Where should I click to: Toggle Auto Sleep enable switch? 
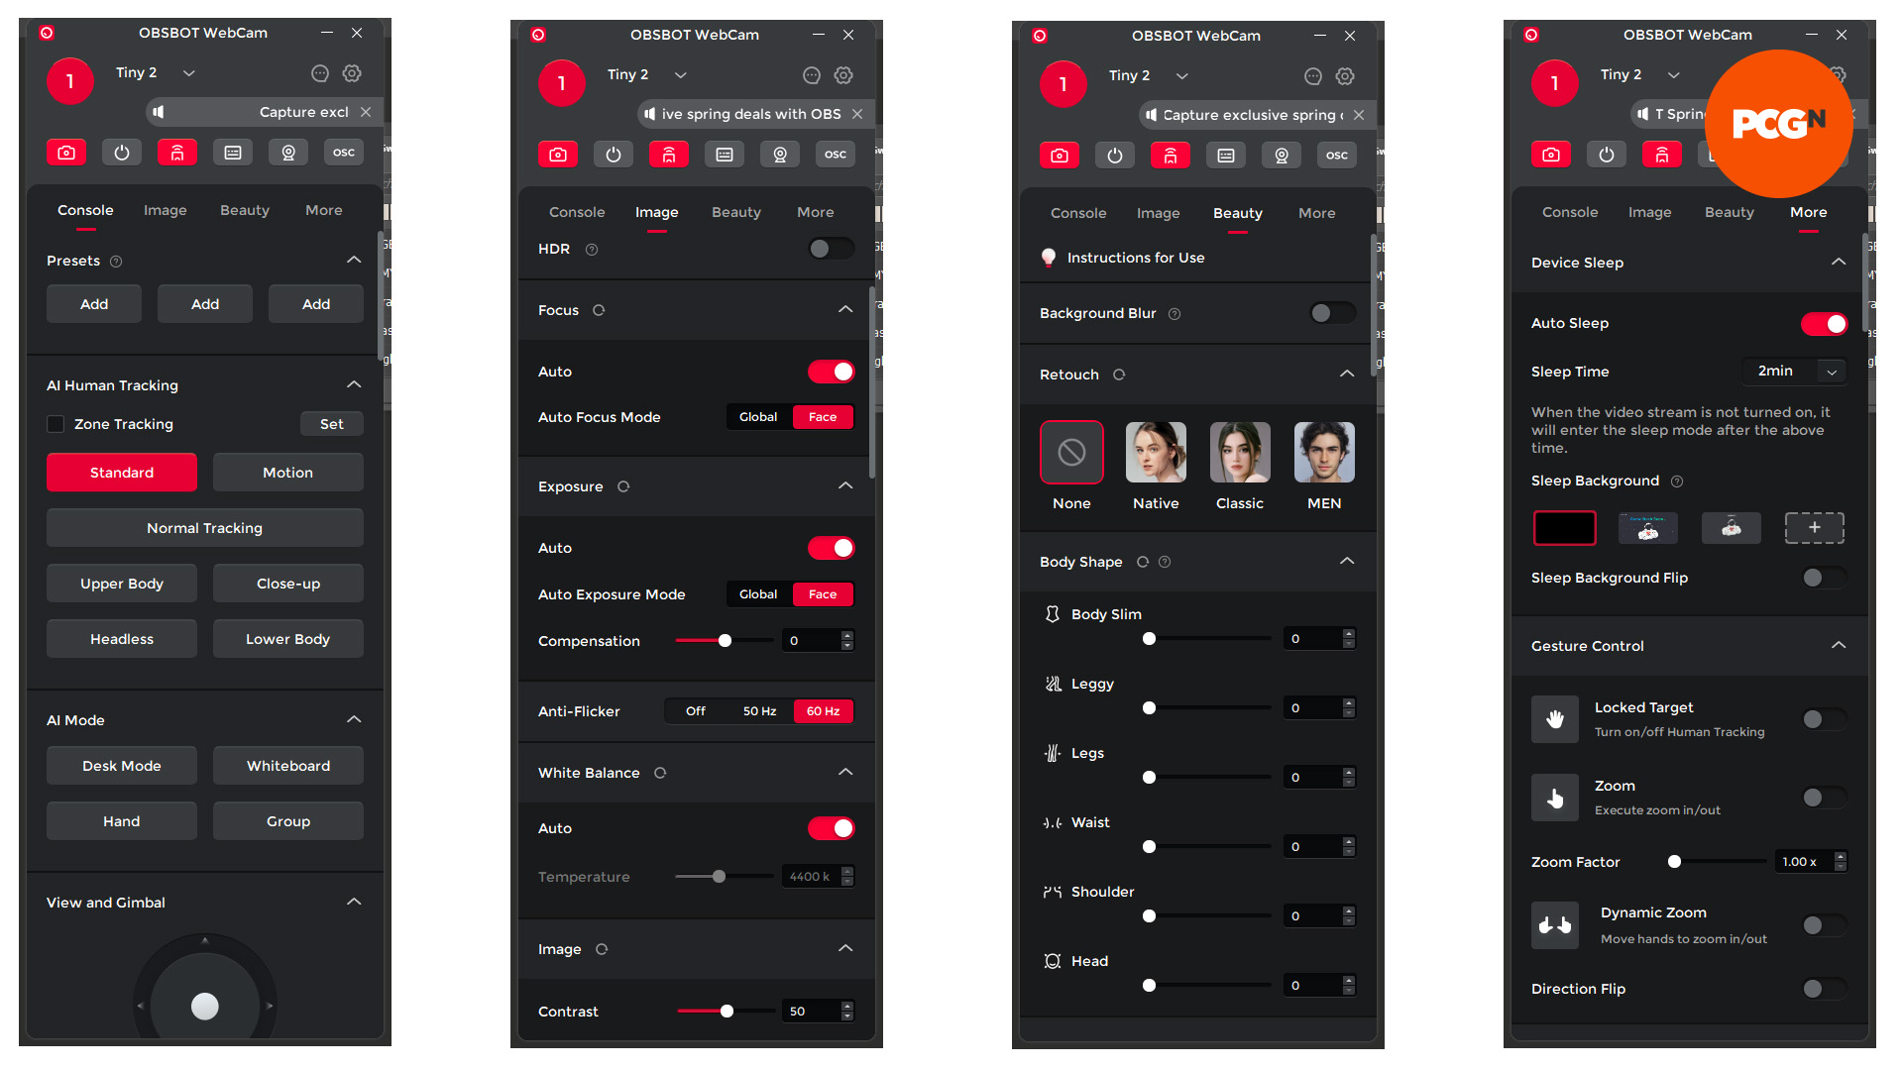[x=1824, y=324]
